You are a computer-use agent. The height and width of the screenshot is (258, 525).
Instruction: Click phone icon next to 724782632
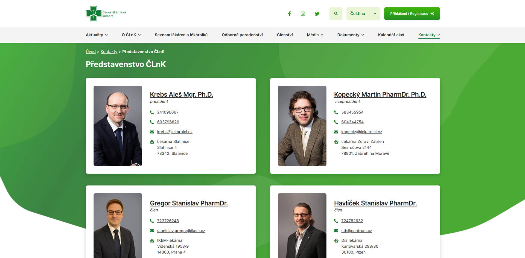tap(336, 221)
